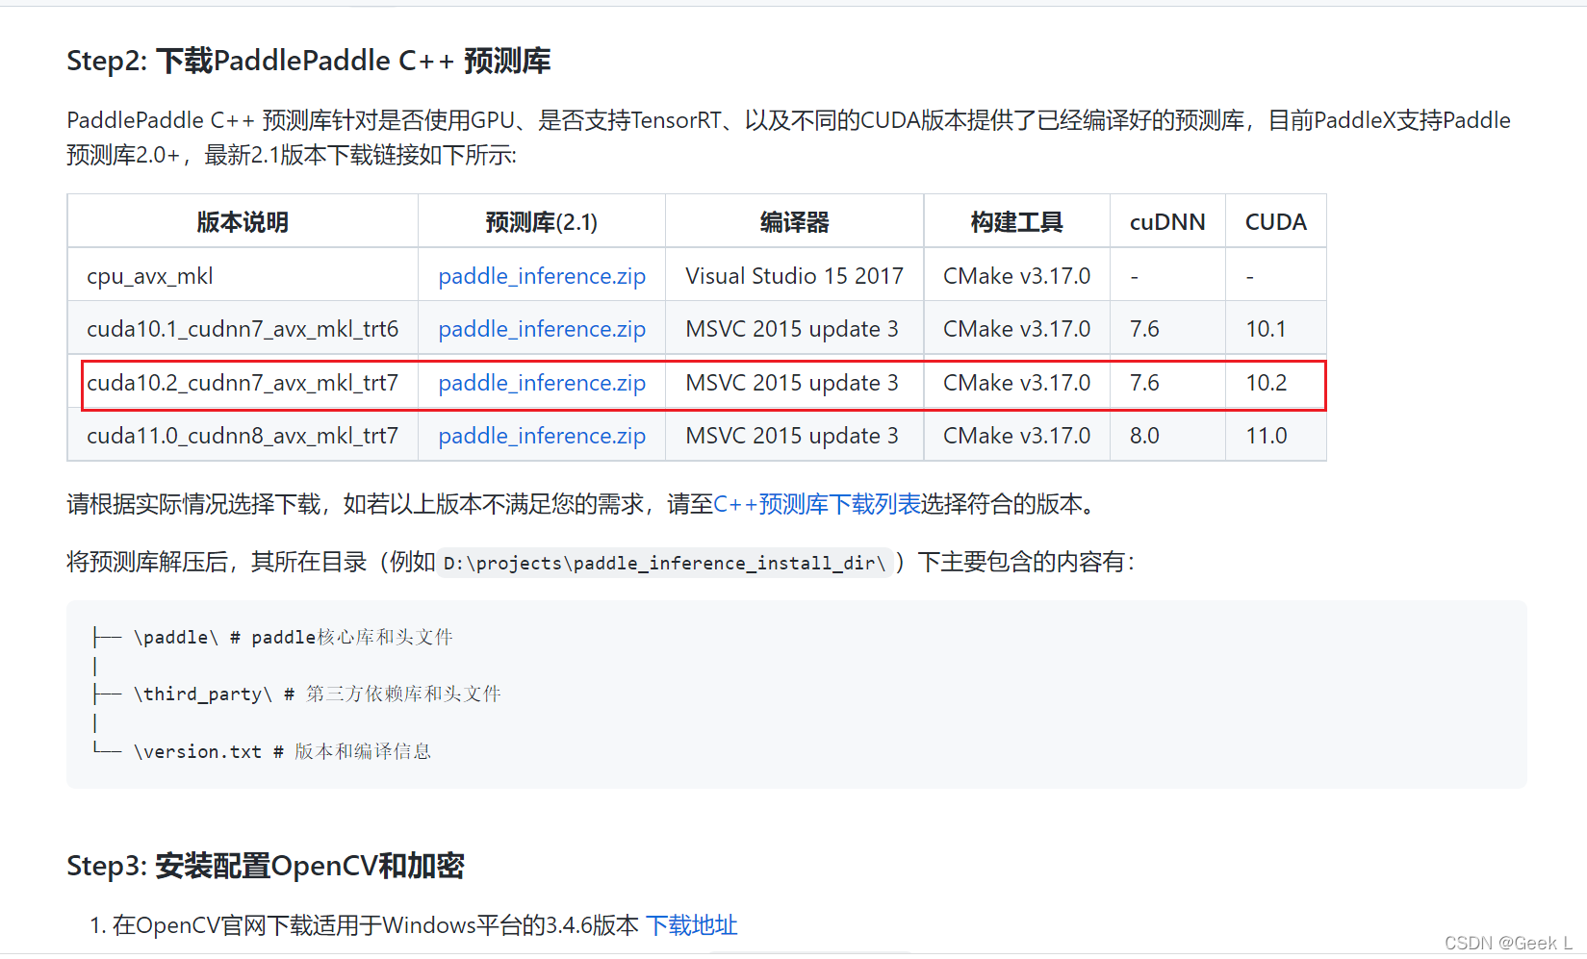Open the OpenCV 3.4.6 下载地址 link
Viewport: 1587px width, 959px height.
(x=692, y=924)
